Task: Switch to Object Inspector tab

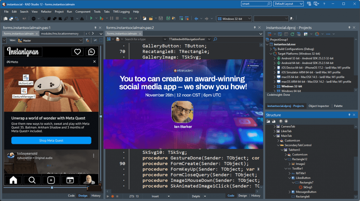Action: pos(319,106)
